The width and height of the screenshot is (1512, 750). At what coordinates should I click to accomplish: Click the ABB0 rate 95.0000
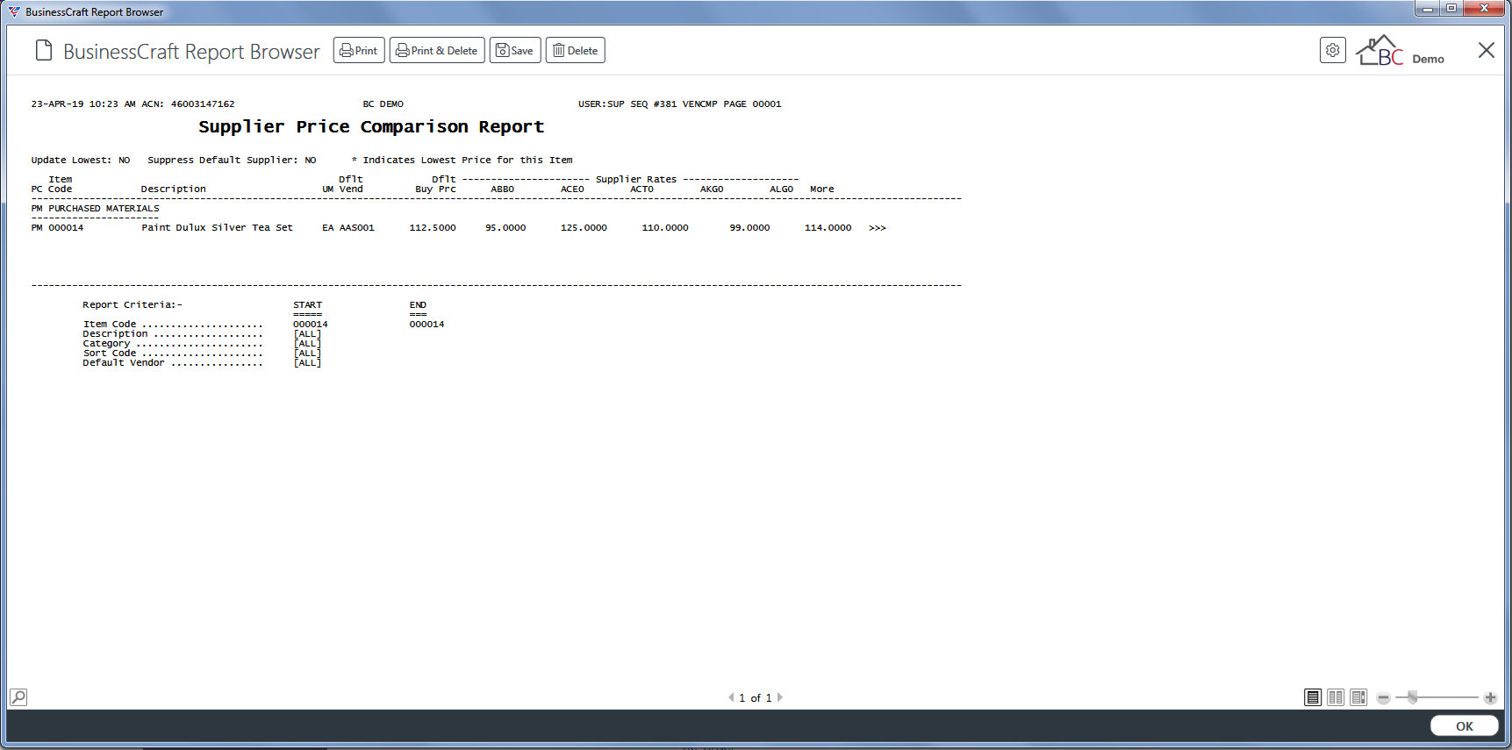click(505, 228)
